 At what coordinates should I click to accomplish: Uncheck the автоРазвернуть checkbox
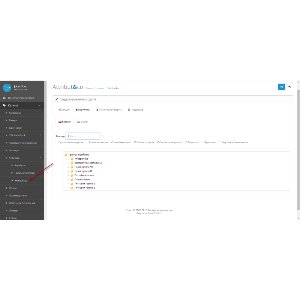(112, 142)
